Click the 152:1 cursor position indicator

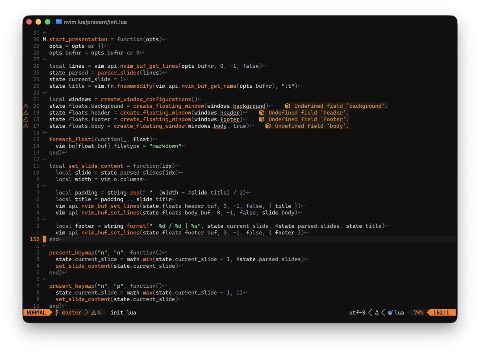point(442,313)
